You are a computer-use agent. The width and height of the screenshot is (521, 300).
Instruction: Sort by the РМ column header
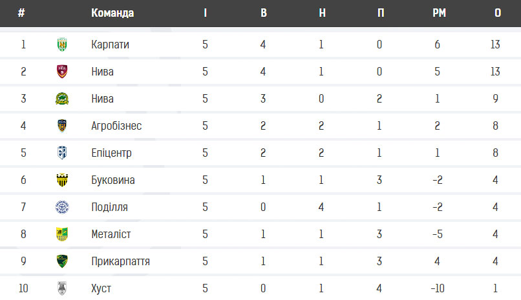point(440,13)
